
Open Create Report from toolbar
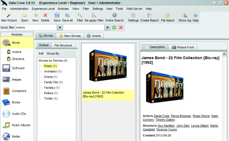tap(150, 17)
